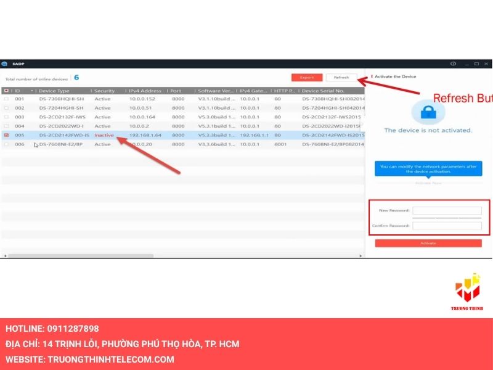Select the DS-7204HGHI-SH device type cell
Image resolution: width=493 pixels, height=370 pixels.
tap(62, 108)
